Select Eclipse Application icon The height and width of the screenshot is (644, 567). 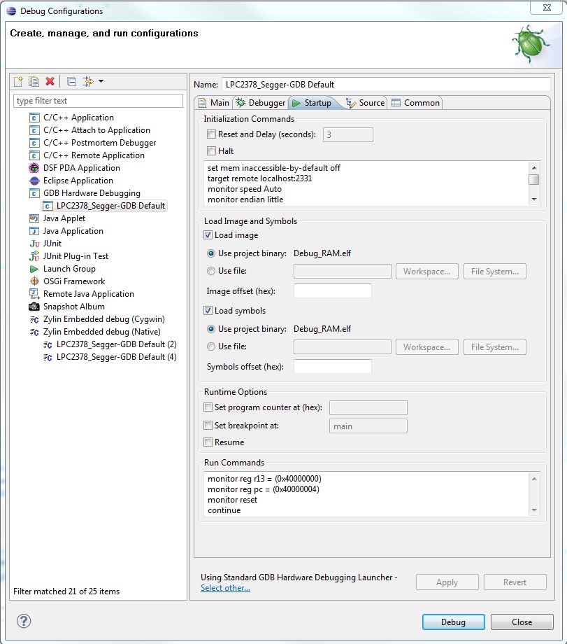(x=34, y=181)
